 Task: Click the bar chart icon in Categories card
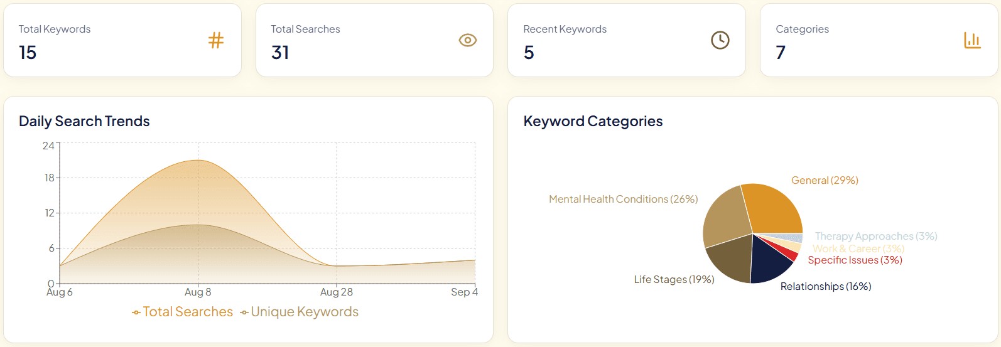click(x=972, y=41)
